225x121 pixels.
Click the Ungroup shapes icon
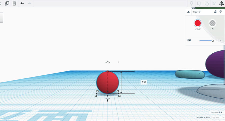coord(207,3)
